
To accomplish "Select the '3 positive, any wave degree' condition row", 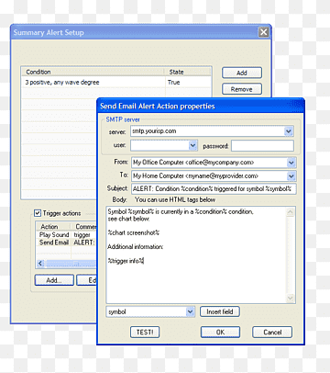I will tap(116, 82).
